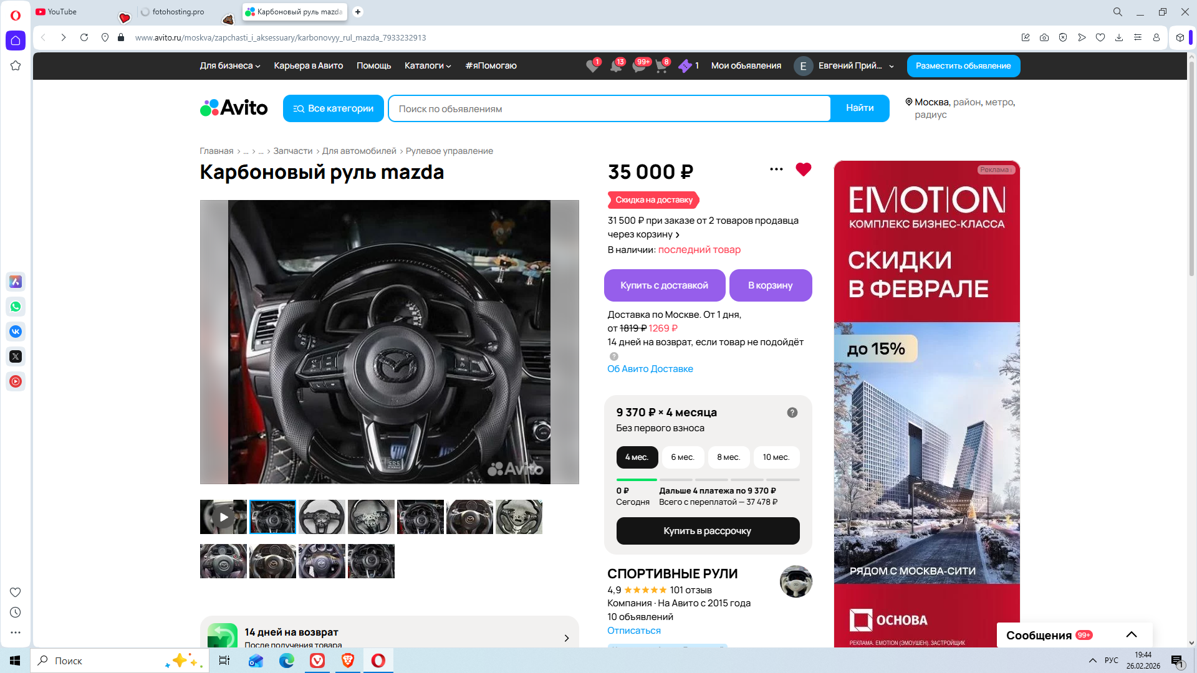The height and width of the screenshot is (673, 1197).
Task: Open the shopping cart icon in header
Action: [661, 66]
